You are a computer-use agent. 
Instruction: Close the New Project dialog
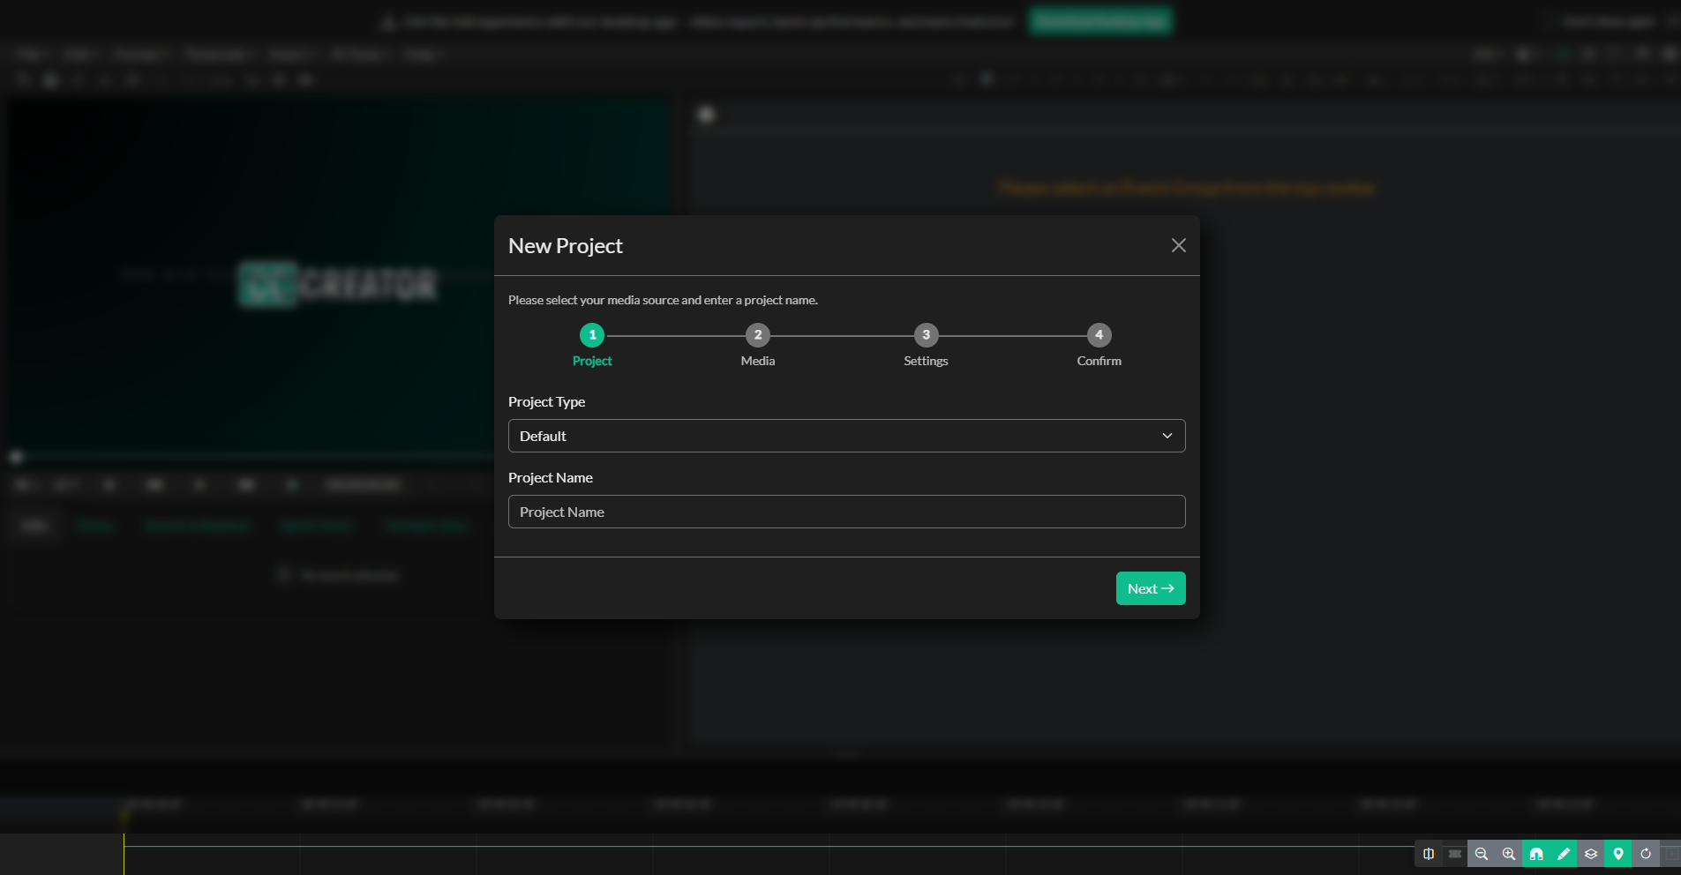pyautogui.click(x=1178, y=245)
